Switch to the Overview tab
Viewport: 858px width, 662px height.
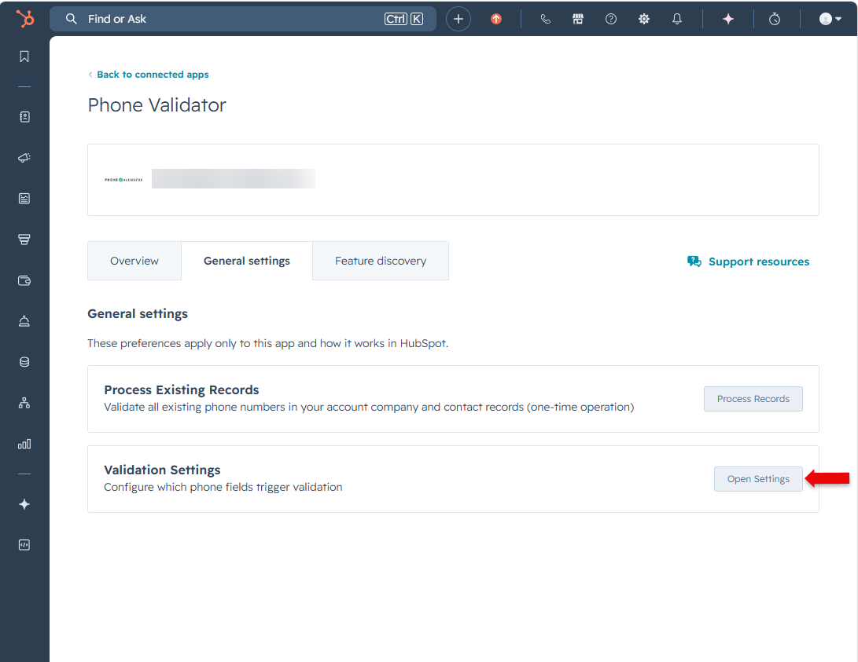click(134, 261)
